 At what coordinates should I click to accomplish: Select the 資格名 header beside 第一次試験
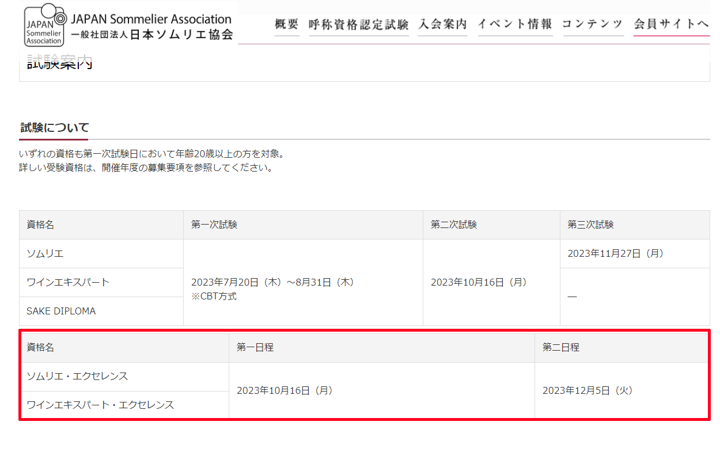click(101, 225)
